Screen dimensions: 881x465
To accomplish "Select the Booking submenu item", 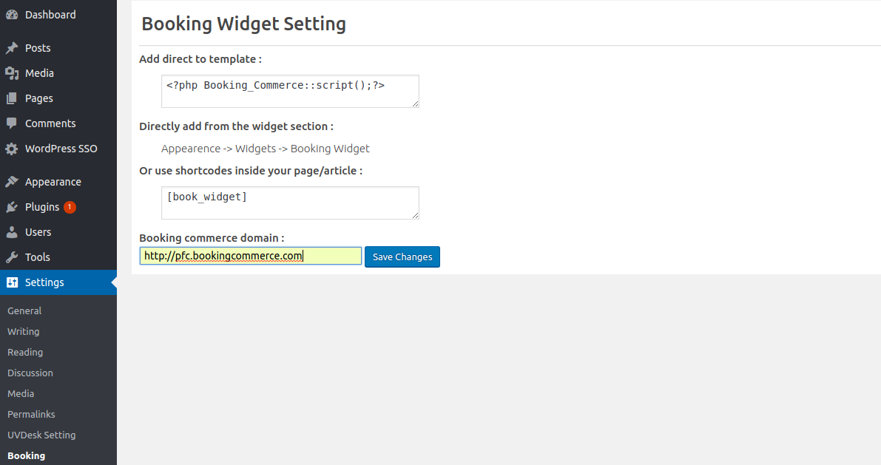I will [x=26, y=456].
